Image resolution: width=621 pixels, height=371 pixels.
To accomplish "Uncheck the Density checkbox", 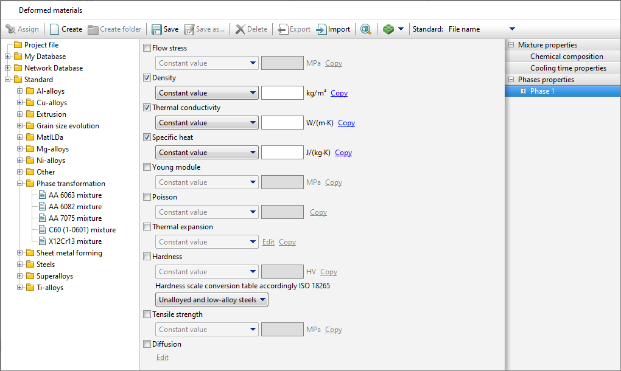I will (x=147, y=78).
